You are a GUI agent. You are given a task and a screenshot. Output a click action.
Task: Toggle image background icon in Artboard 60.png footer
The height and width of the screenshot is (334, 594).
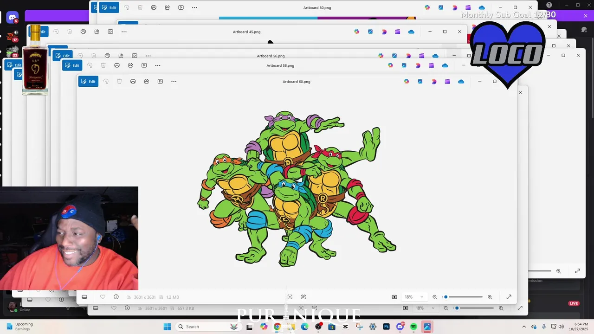tap(394, 297)
